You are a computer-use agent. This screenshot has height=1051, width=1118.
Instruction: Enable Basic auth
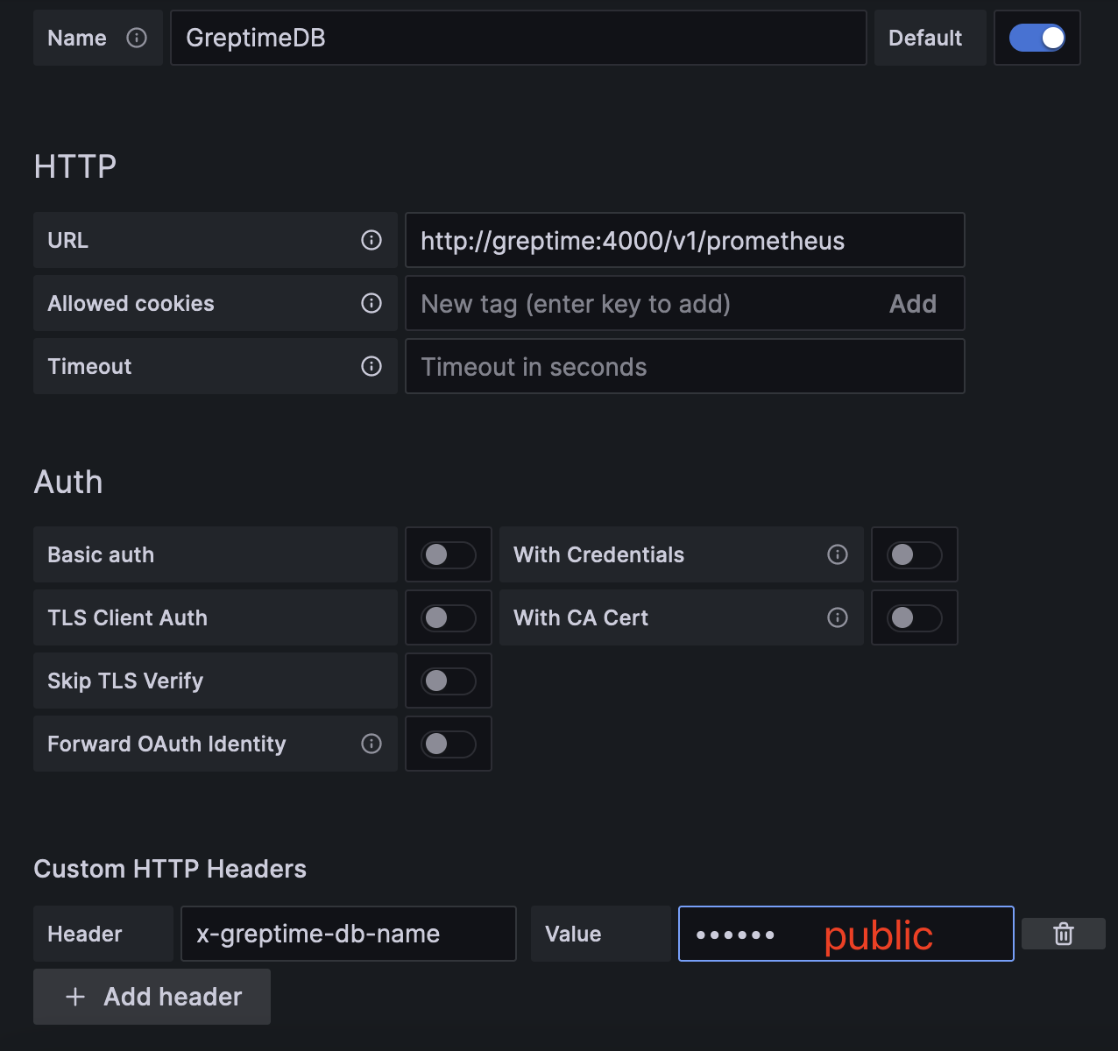pyautogui.click(x=448, y=554)
